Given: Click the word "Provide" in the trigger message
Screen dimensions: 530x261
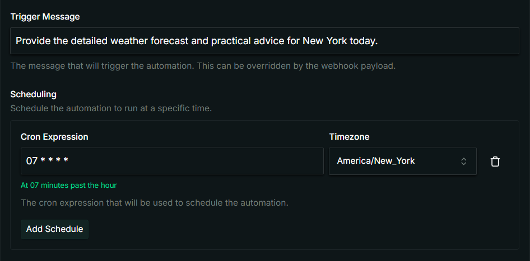Looking at the screenshot, I should (33, 41).
